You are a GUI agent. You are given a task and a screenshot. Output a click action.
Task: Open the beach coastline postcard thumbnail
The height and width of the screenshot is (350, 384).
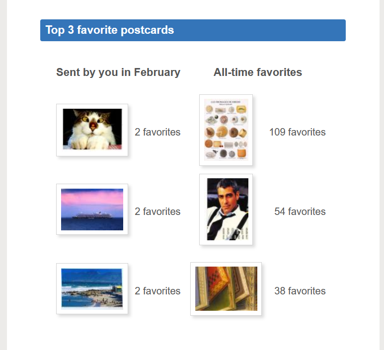point(92,288)
